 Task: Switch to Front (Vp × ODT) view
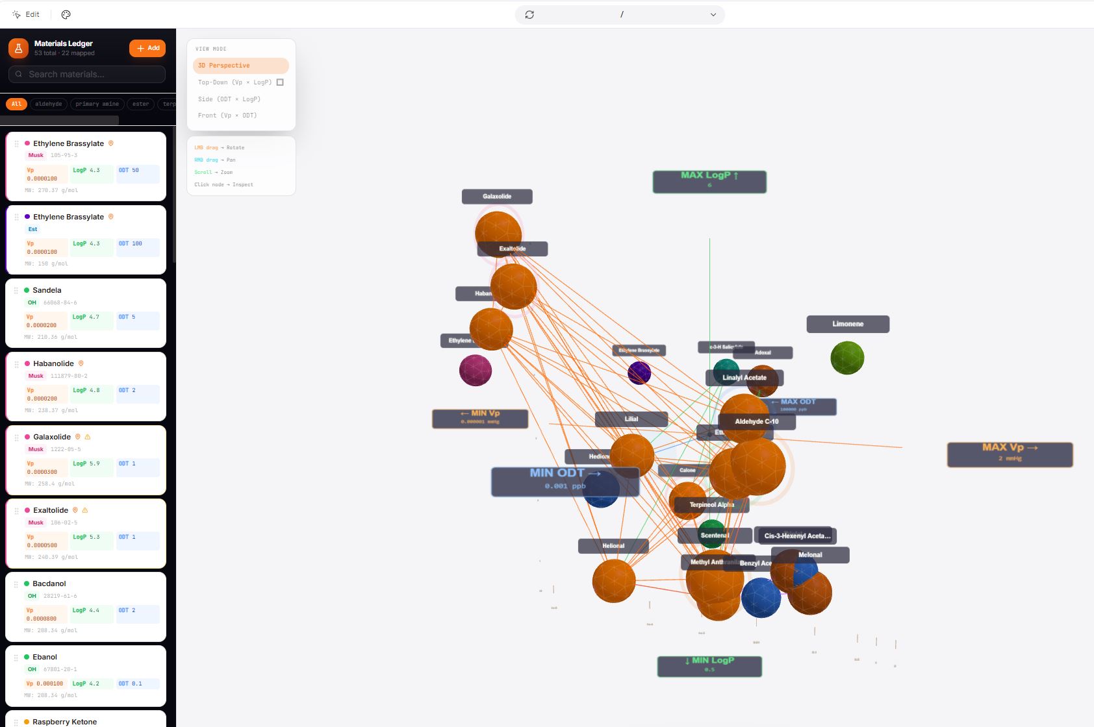pyautogui.click(x=241, y=116)
